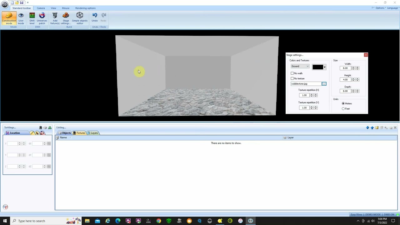Click the new folder icon in Listing panel

coord(377,127)
